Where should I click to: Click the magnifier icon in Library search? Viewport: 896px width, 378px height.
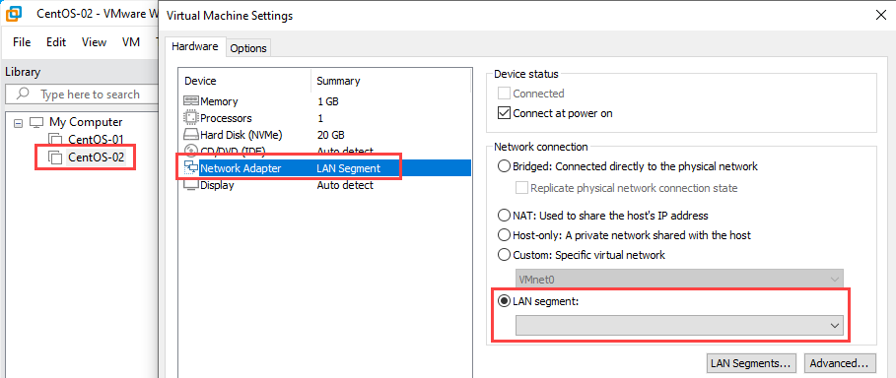[23, 94]
